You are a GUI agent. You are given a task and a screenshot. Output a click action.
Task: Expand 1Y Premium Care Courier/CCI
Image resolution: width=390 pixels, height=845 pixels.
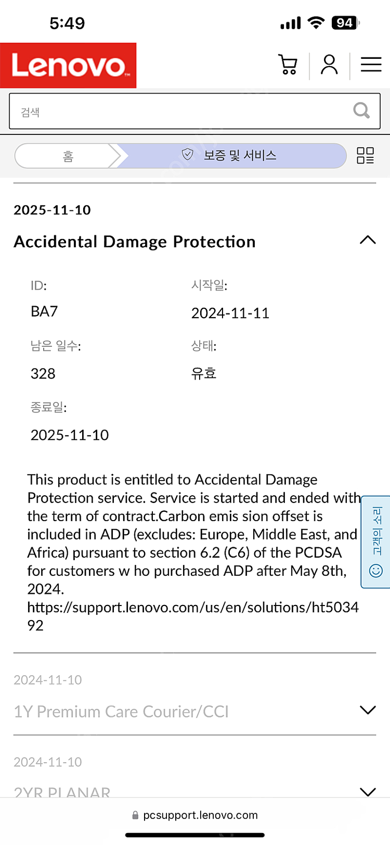(368, 710)
